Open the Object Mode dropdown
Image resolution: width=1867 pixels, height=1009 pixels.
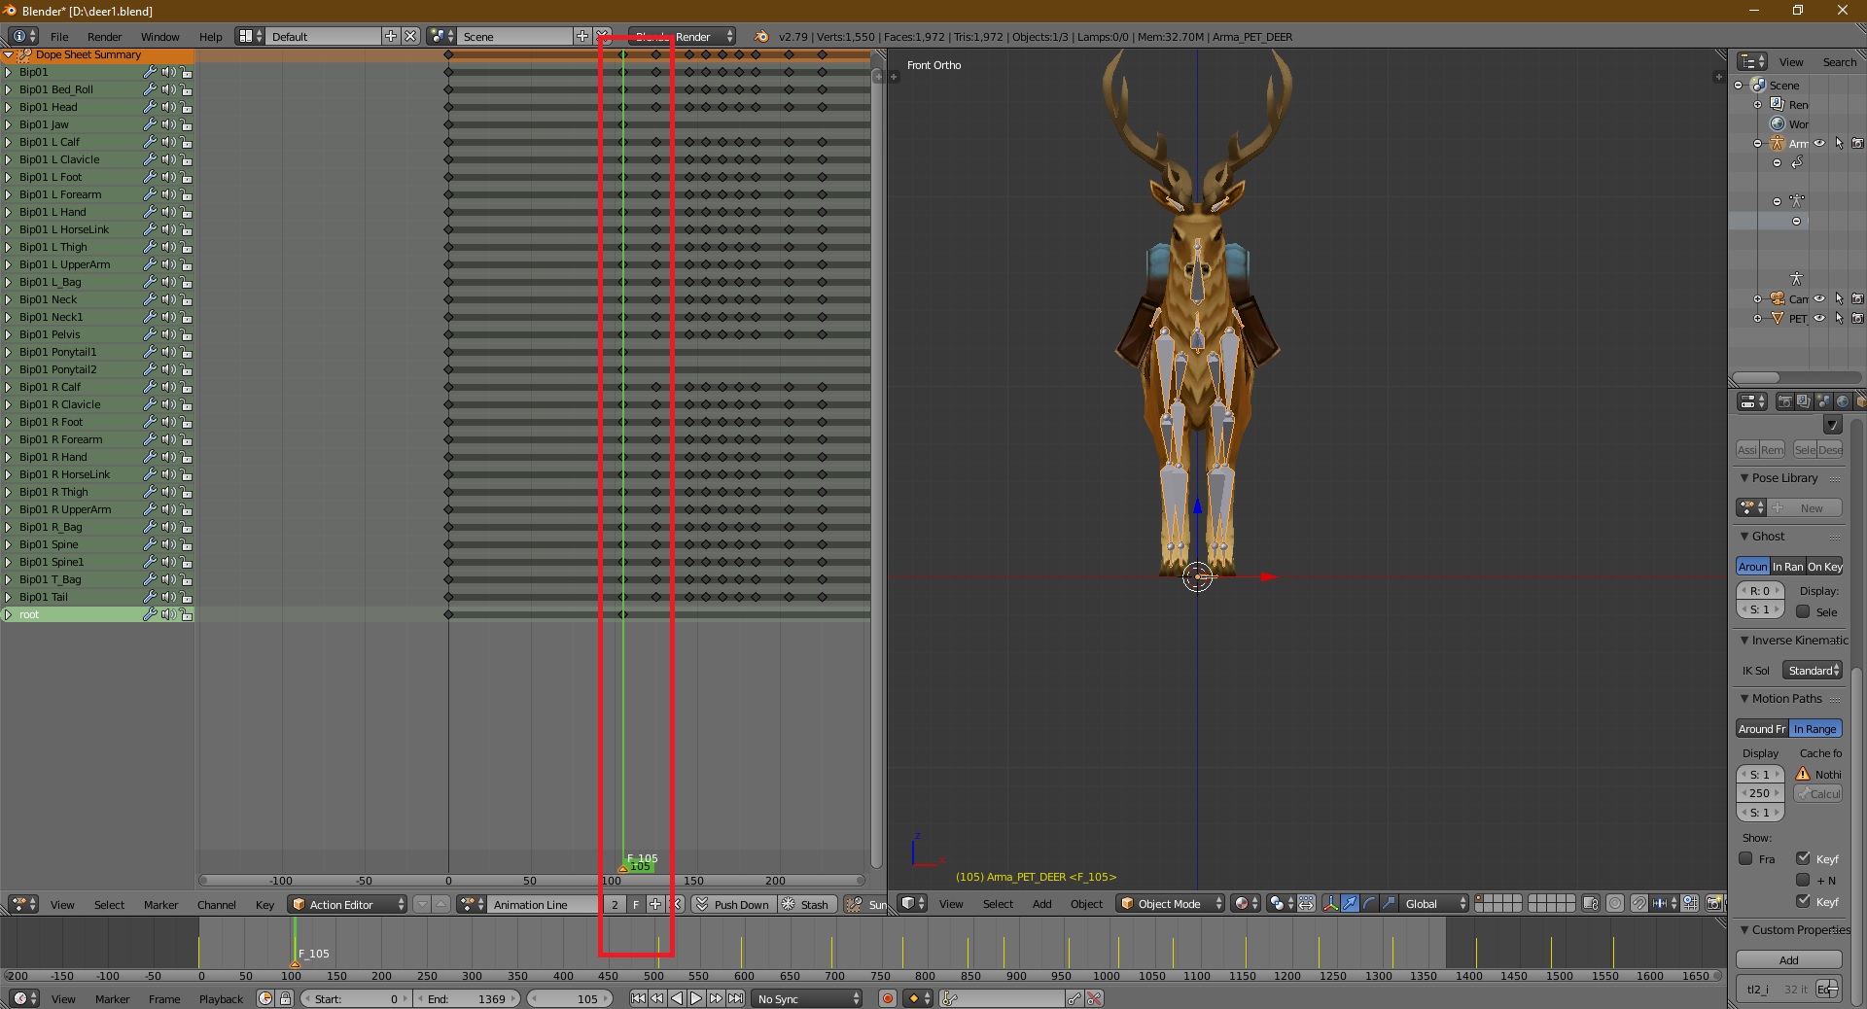pyautogui.click(x=1171, y=904)
